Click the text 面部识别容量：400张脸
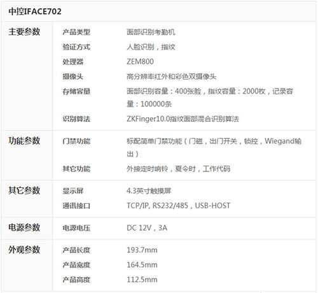 point(164,91)
